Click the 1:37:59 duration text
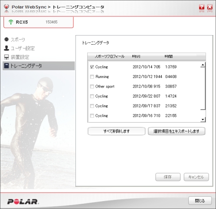Screen dimensions: 216x209 click(x=171, y=67)
